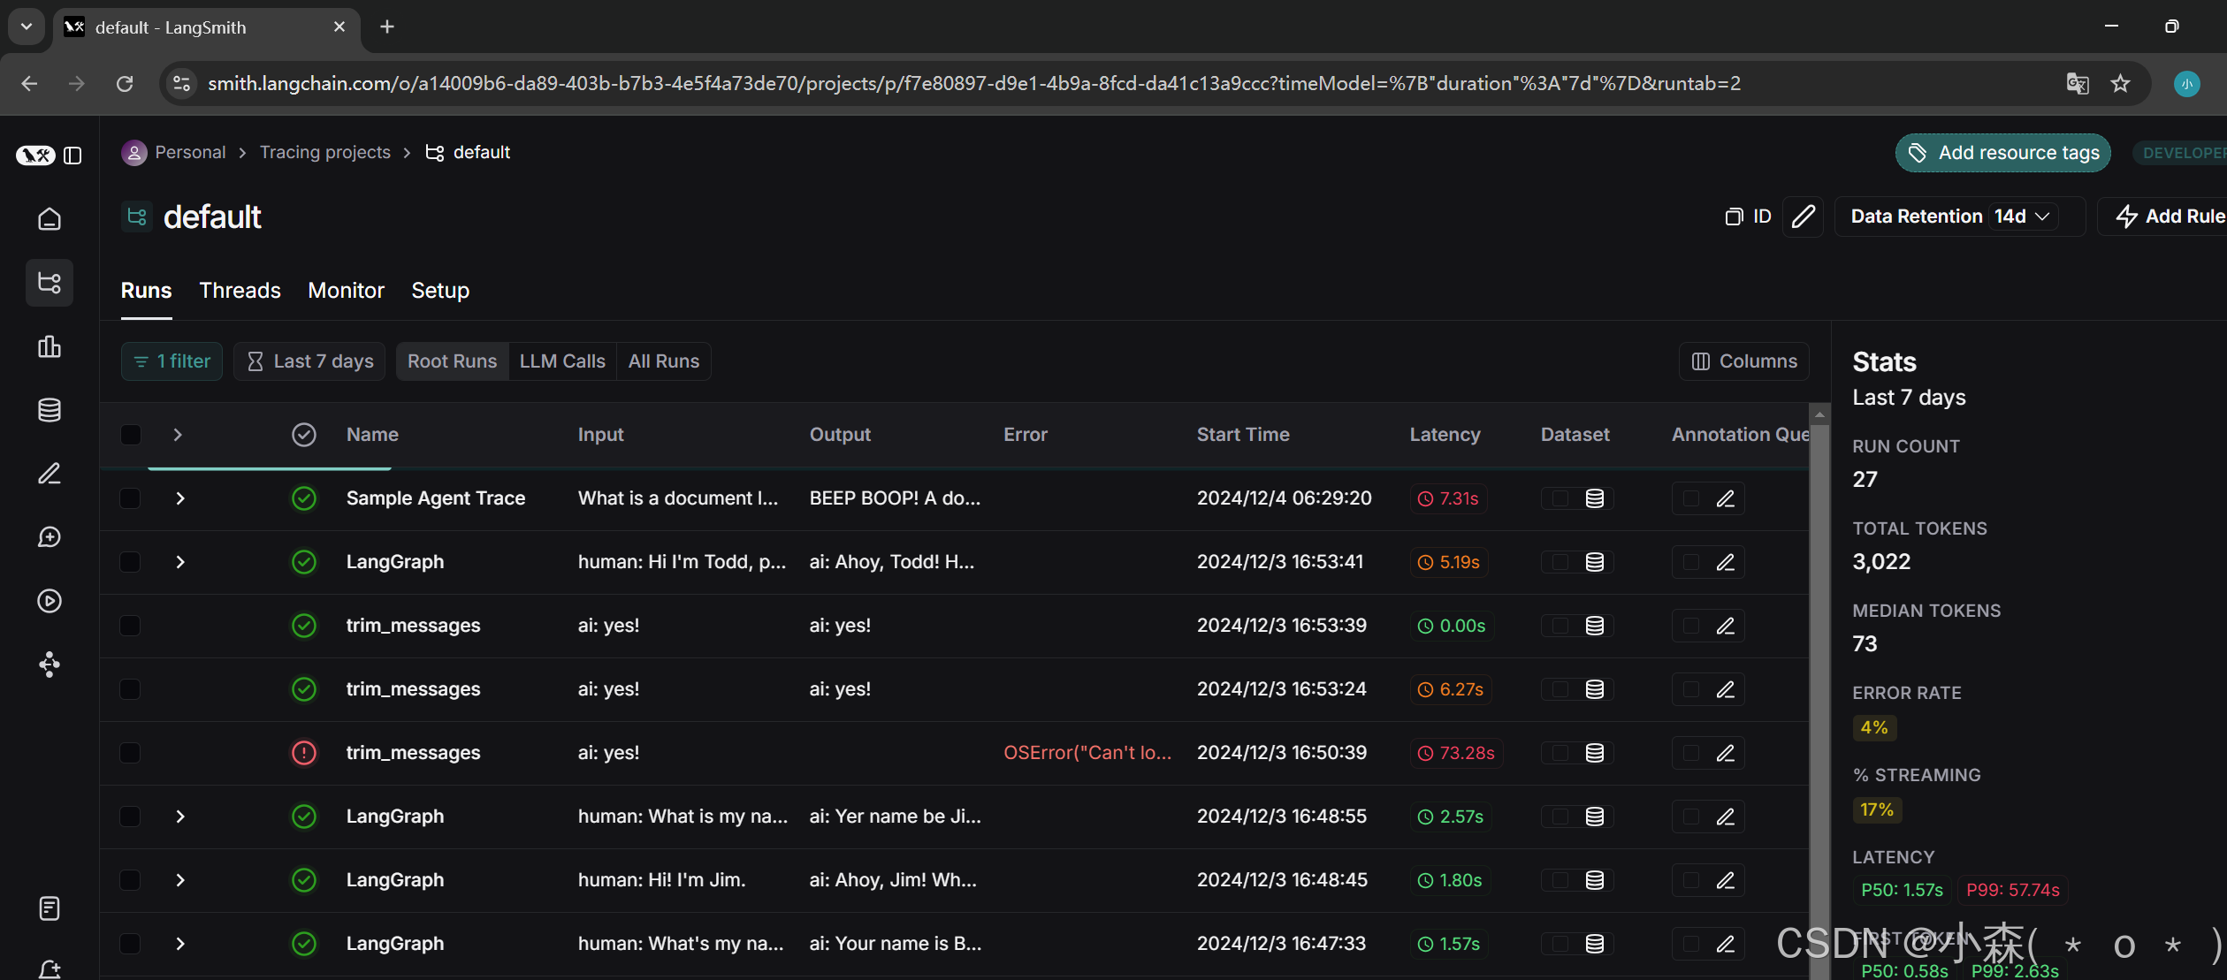The height and width of the screenshot is (980, 2227).
Task: Bookmark page with the star icon
Action: [x=2120, y=83]
